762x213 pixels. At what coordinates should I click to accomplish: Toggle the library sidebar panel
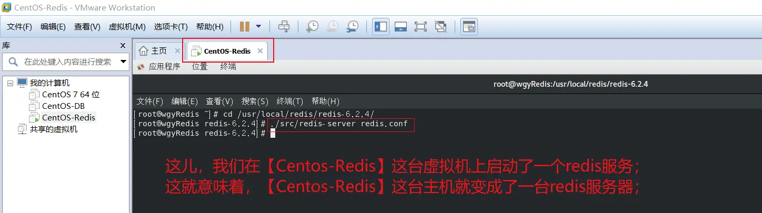pyautogui.click(x=380, y=26)
